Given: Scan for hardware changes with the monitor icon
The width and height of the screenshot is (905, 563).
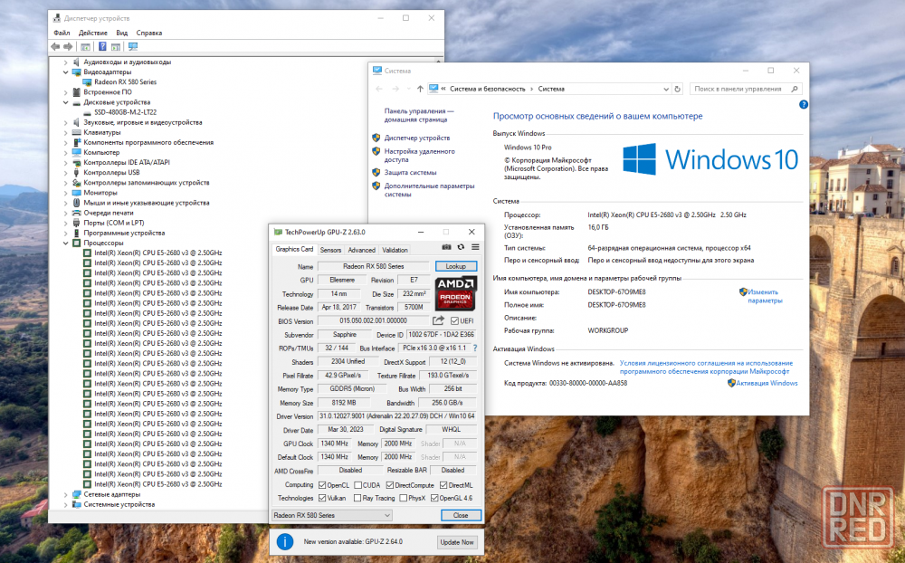Looking at the screenshot, I should (133, 47).
